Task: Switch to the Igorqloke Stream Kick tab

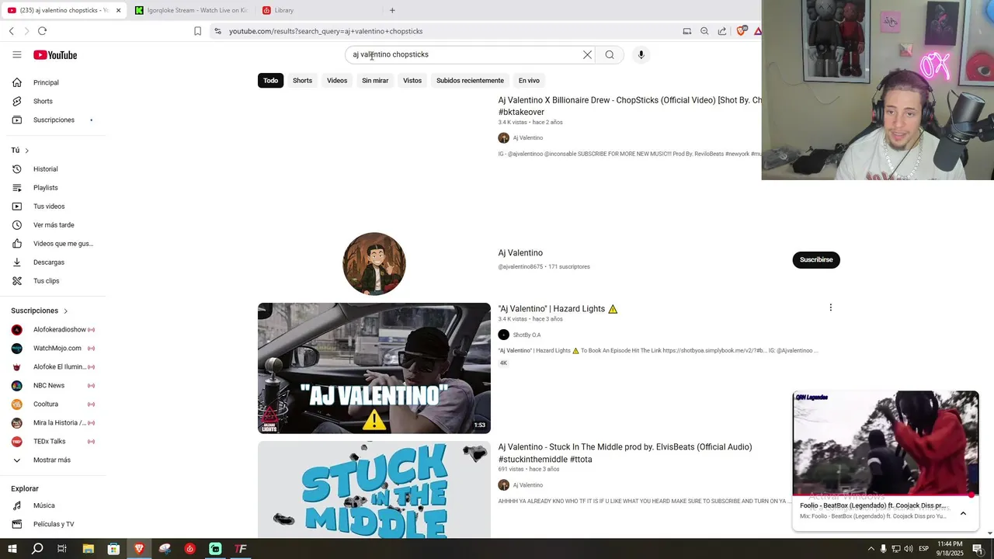Action: pos(190,10)
